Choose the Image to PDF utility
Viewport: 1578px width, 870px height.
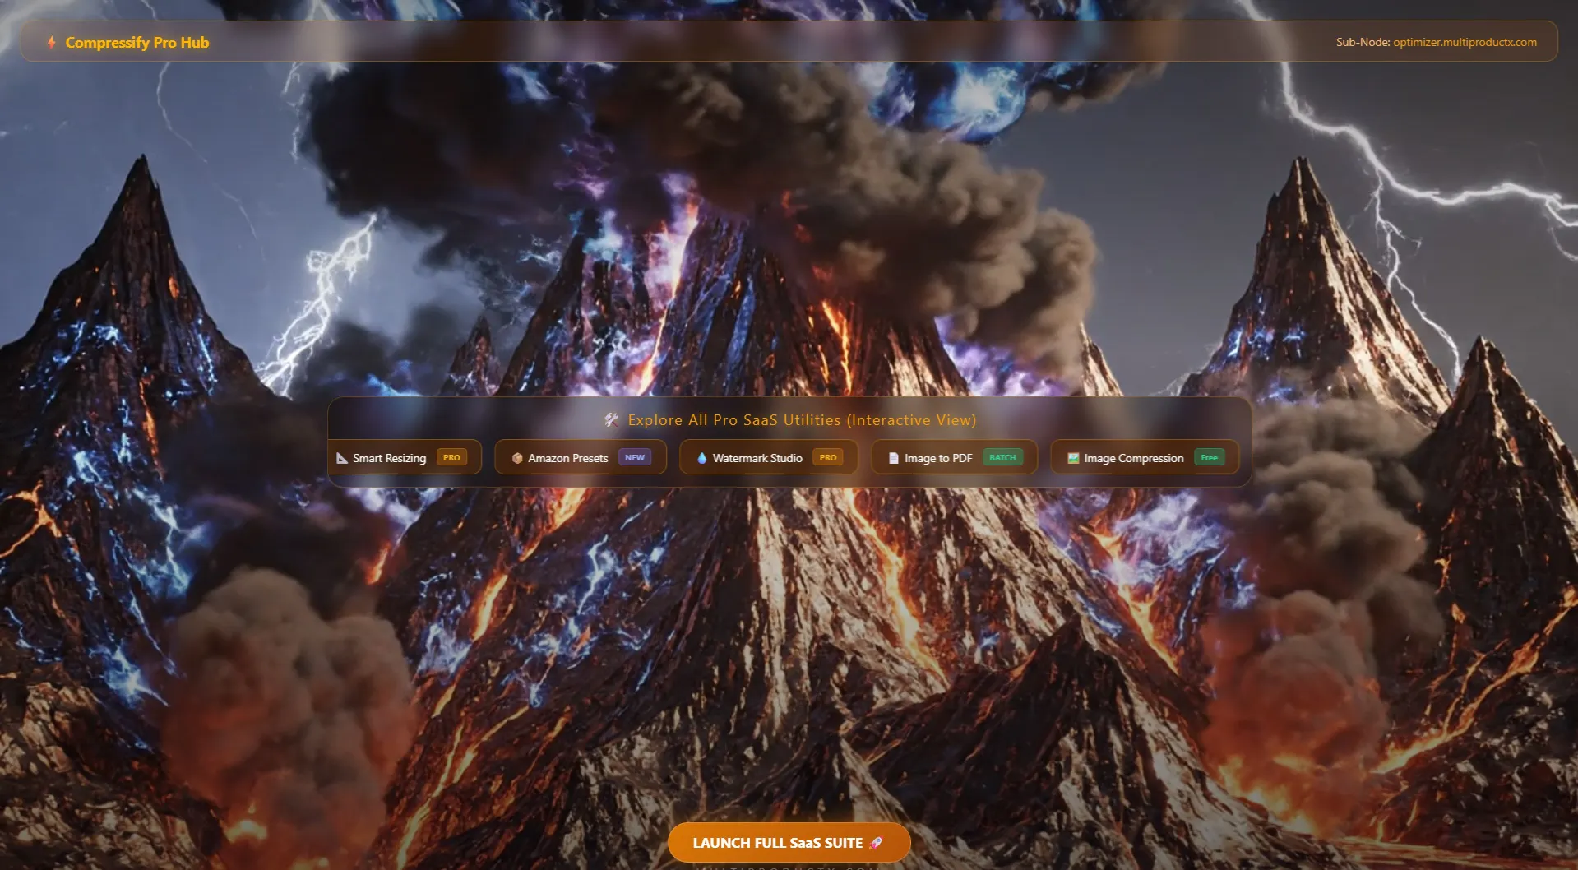[955, 457]
